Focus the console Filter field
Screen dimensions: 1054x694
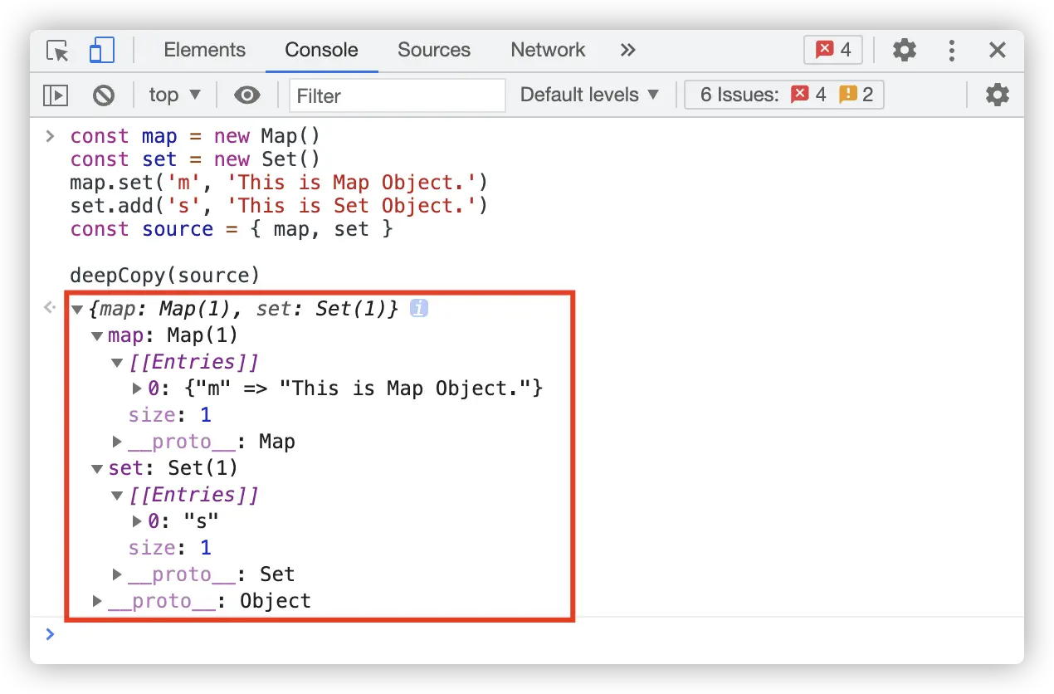click(398, 95)
